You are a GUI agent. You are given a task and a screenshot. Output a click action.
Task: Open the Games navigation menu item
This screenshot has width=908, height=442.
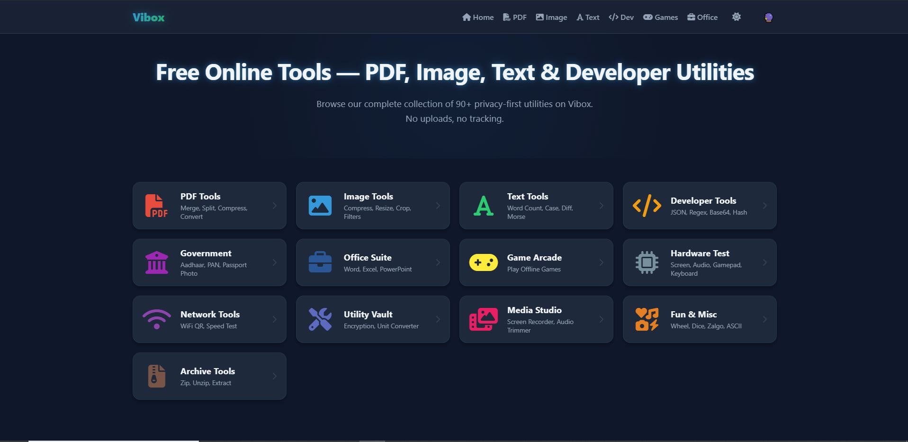point(660,17)
